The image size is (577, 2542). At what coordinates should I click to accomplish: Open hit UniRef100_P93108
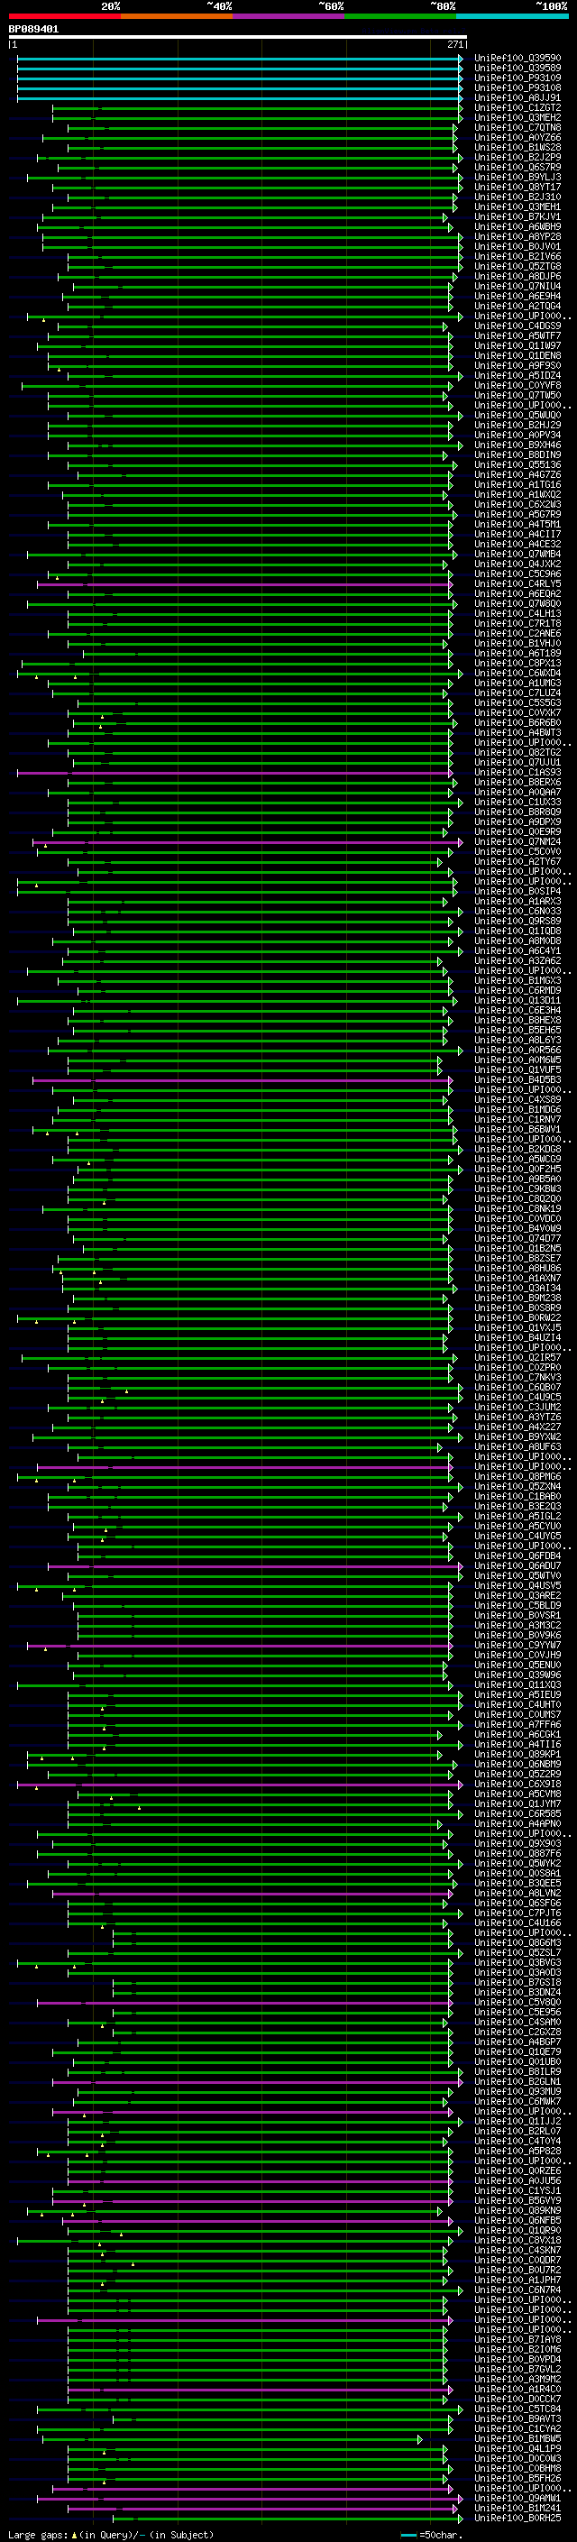click(517, 87)
